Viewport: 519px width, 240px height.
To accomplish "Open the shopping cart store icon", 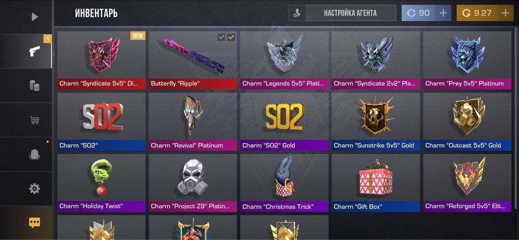I will pos(34,120).
